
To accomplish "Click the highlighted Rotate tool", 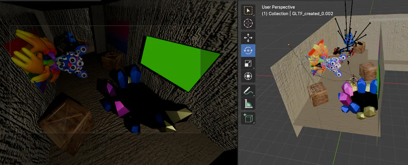I will (x=248, y=50).
